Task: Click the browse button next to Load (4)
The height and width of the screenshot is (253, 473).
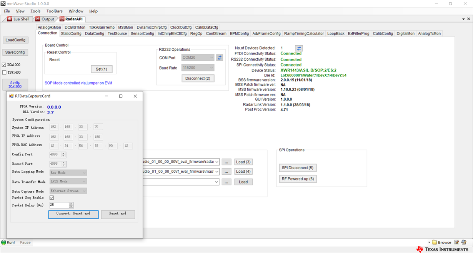Action: pos(227,172)
